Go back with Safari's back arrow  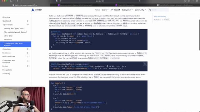(x=17, y=1)
